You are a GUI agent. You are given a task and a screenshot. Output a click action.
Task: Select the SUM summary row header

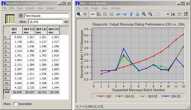7,92
